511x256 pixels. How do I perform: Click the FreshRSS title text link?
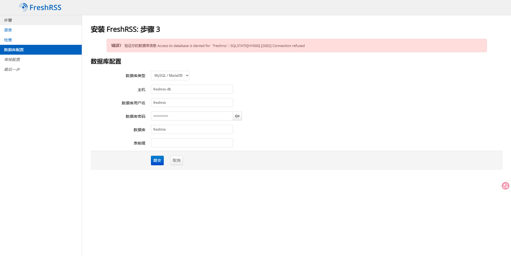click(x=45, y=8)
